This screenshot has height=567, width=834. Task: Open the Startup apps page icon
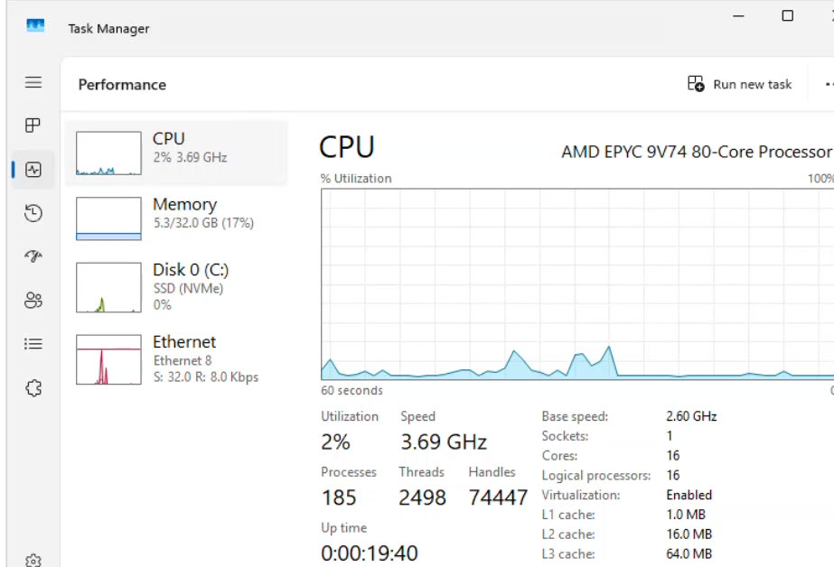coord(33,256)
